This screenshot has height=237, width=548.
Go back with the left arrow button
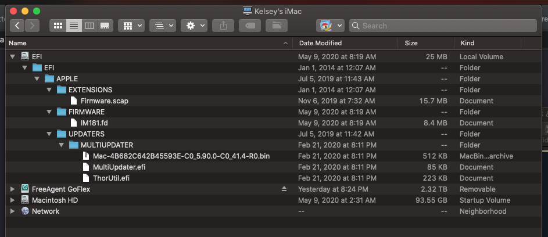[x=17, y=26]
